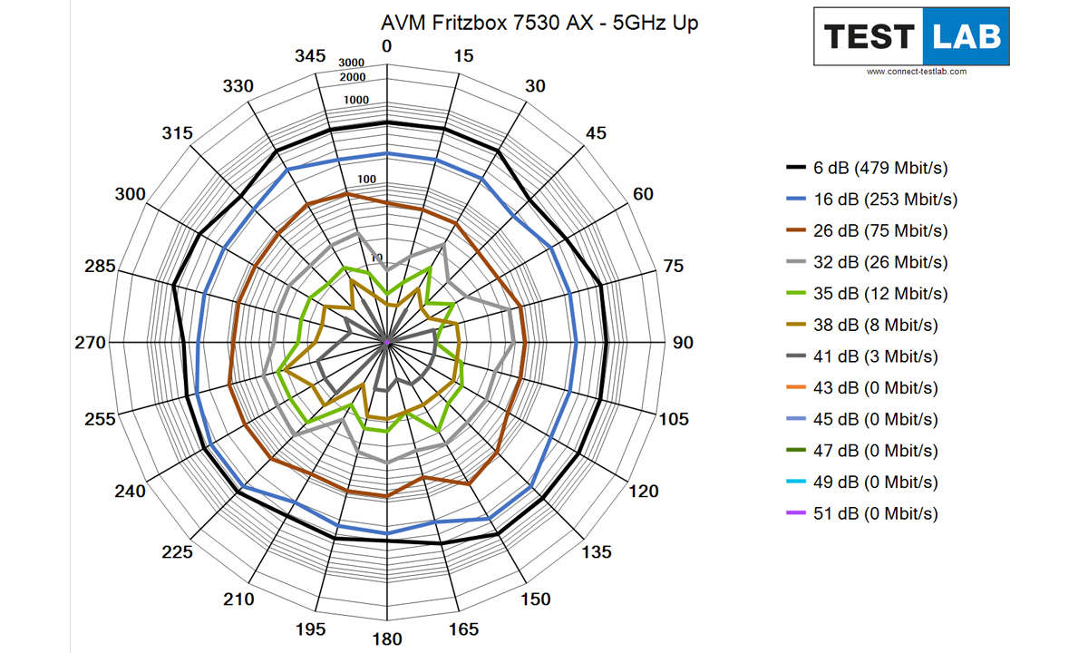Click the 105 degree axis label
The height and width of the screenshot is (653, 1088).
(673, 419)
